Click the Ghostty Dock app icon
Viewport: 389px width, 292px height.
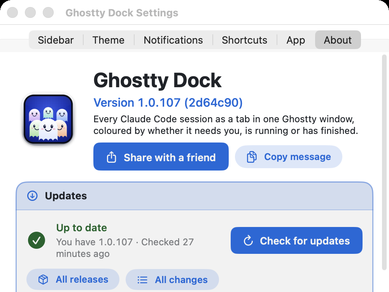click(48, 119)
